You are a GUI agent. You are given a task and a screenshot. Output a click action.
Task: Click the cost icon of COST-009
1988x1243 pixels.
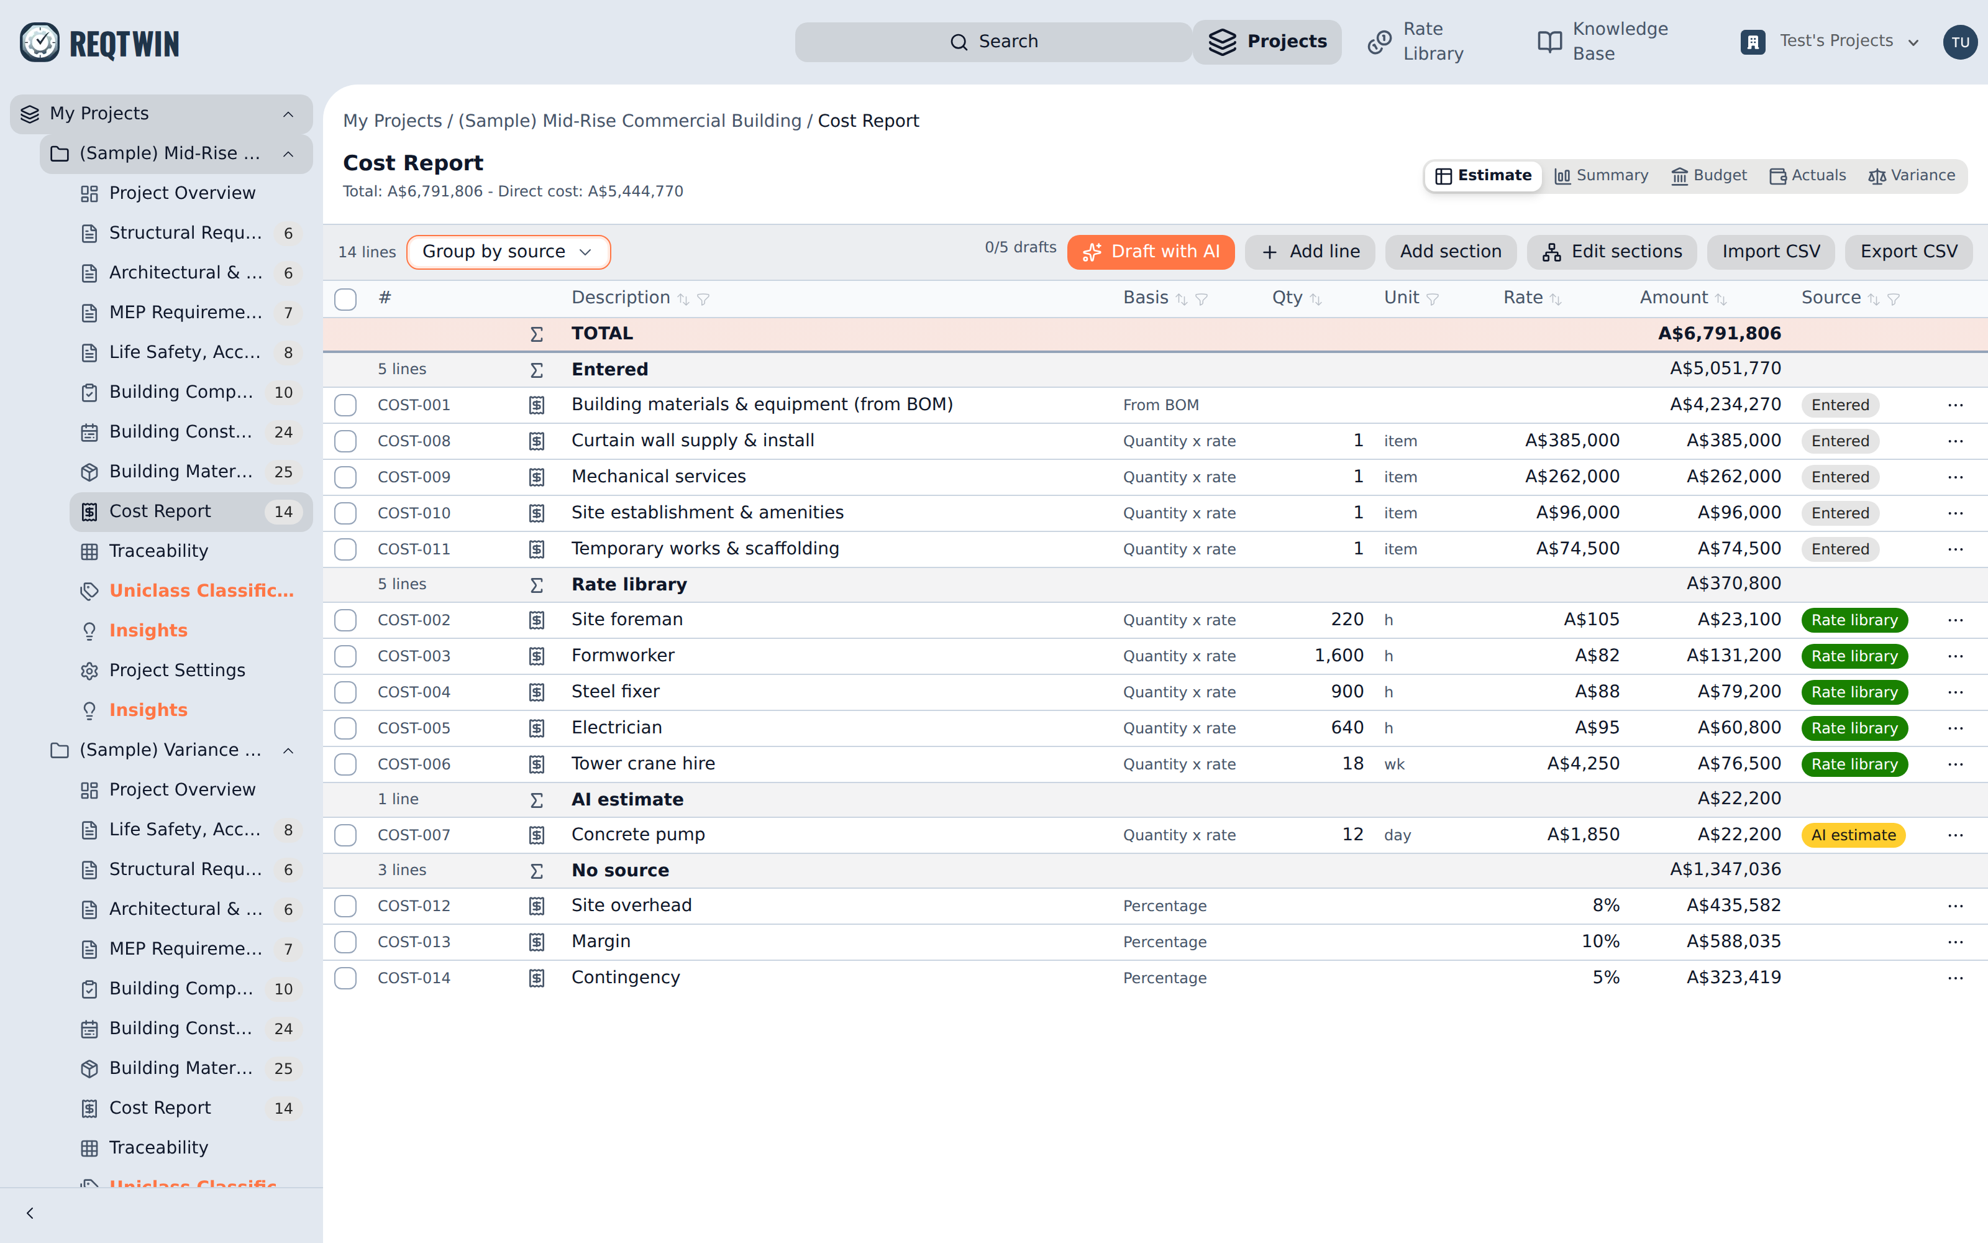pyautogui.click(x=536, y=477)
